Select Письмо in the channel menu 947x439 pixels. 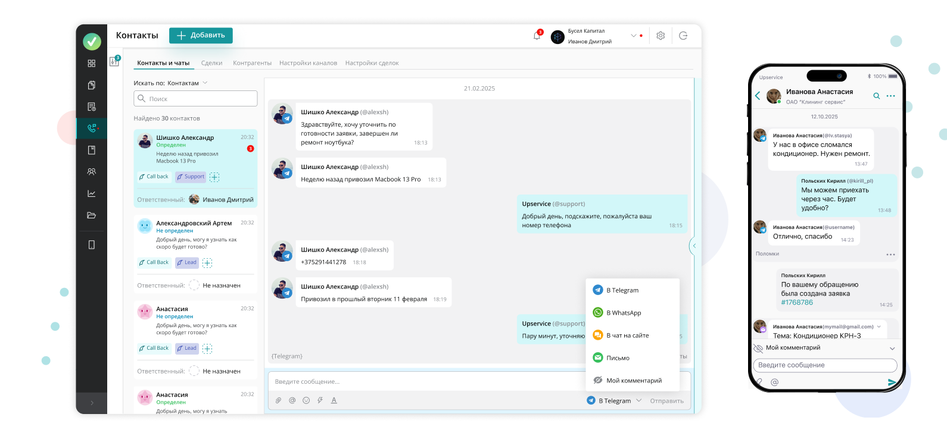tap(633, 358)
